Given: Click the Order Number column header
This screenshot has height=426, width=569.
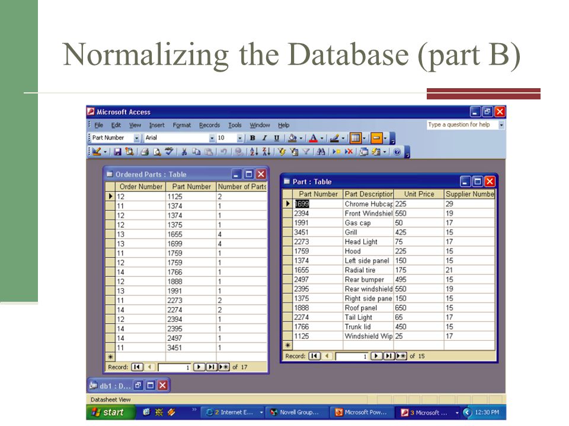Looking at the screenshot, I should (141, 186).
